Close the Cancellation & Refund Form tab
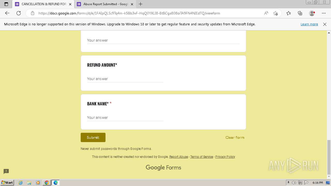Image resolution: width=331 pixels, height=186 pixels. coord(70,4)
